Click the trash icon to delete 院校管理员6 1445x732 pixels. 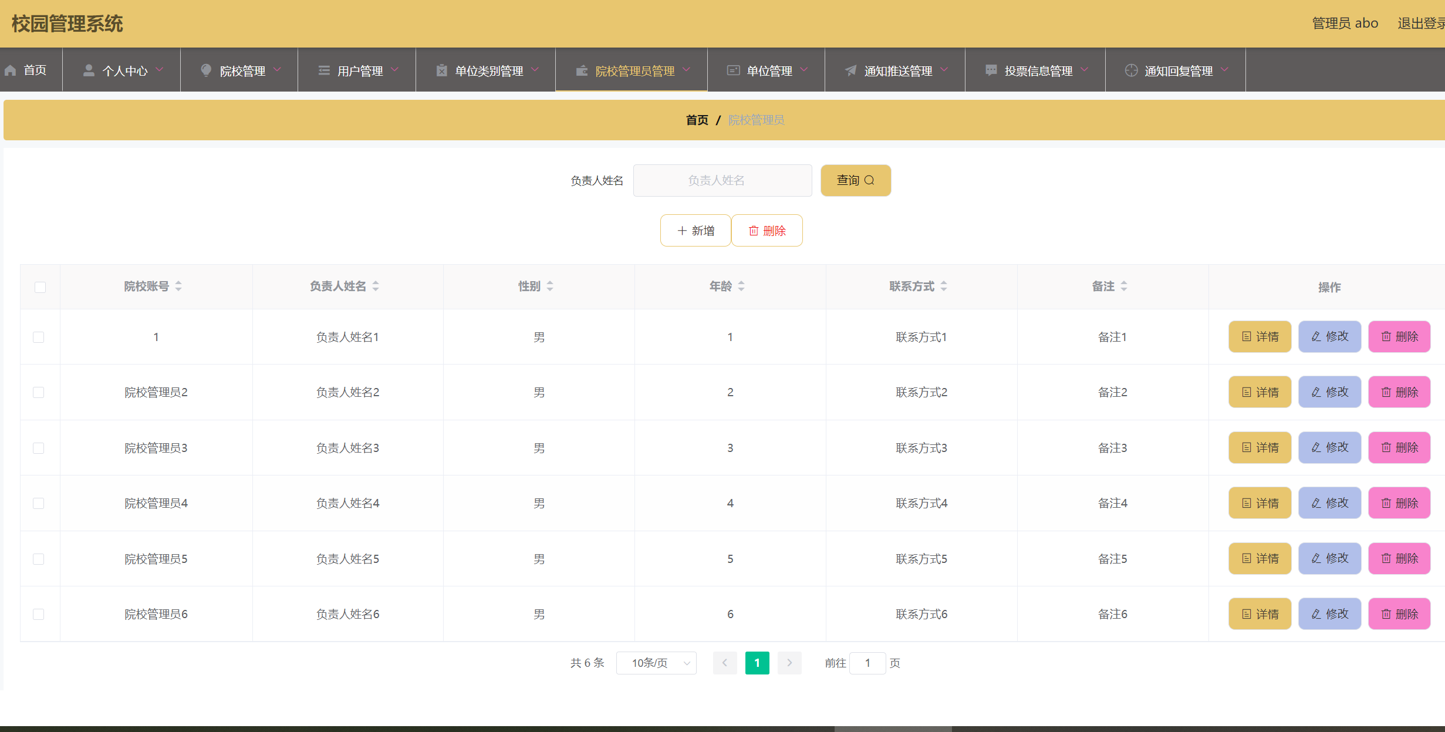[x=1385, y=613]
